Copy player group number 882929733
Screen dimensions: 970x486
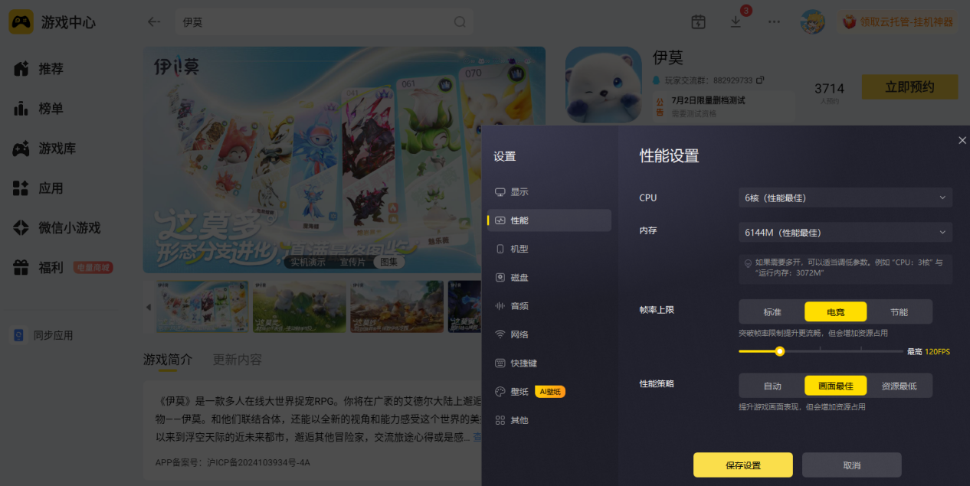coord(759,80)
